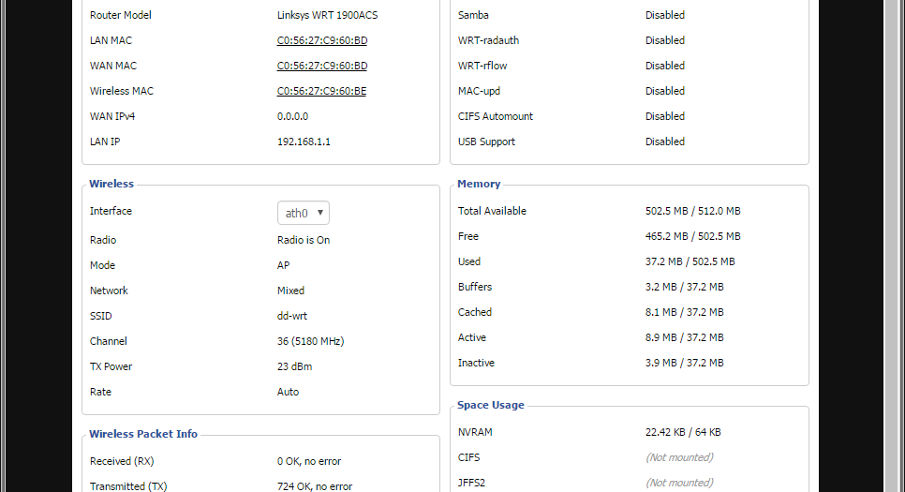Click the TX Power value 23 dBm
The height and width of the screenshot is (492, 905).
[x=294, y=366]
